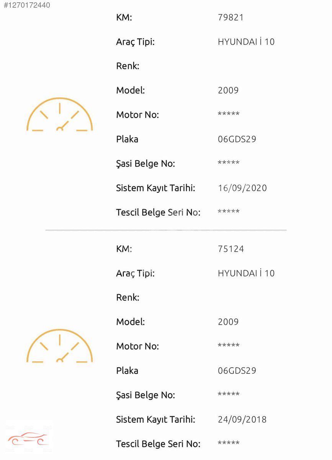Viewport: 332px width, 460px height.
Task: Click plate 06GDS29 in the lower record
Action: pyautogui.click(x=237, y=371)
